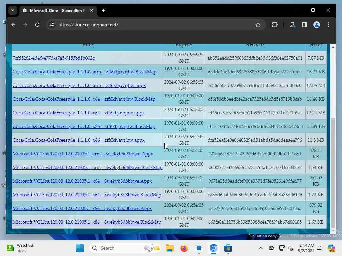
Task: Bookmark this page with the star
Action: pos(258,25)
